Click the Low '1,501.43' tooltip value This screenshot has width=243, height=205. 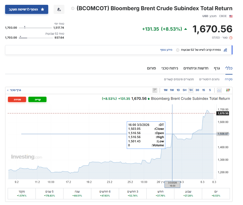click(x=134, y=141)
